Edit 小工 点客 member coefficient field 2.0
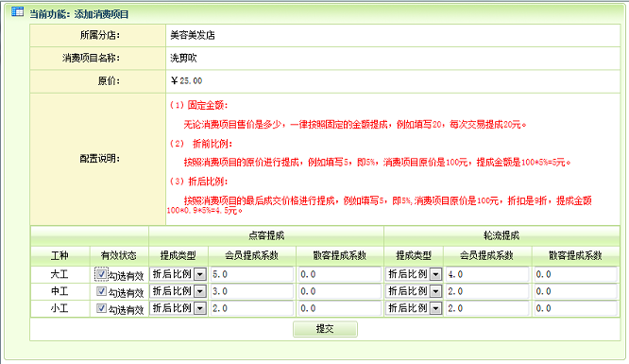 [252, 308]
